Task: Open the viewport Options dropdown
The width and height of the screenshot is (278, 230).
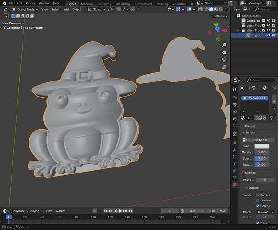Action: [x=220, y=16]
